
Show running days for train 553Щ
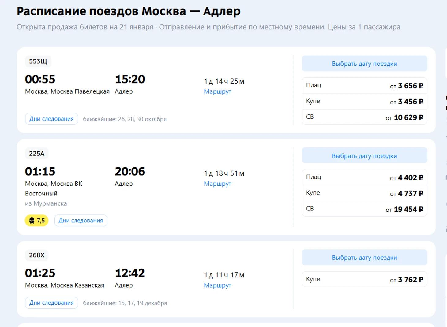(51, 119)
